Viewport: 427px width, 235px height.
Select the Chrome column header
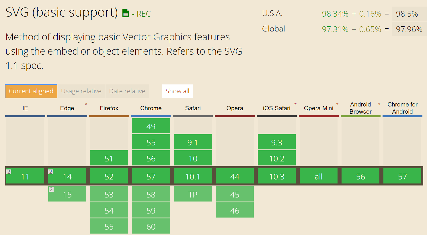tap(151, 108)
